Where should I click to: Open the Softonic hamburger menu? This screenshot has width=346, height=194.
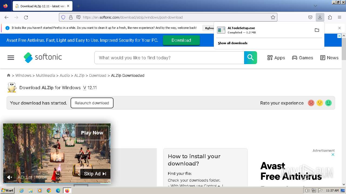pyautogui.click(x=11, y=58)
